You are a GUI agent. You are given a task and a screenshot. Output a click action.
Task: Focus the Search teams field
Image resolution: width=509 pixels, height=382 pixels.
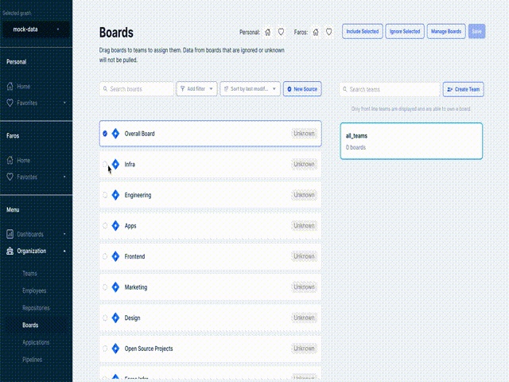pos(390,89)
